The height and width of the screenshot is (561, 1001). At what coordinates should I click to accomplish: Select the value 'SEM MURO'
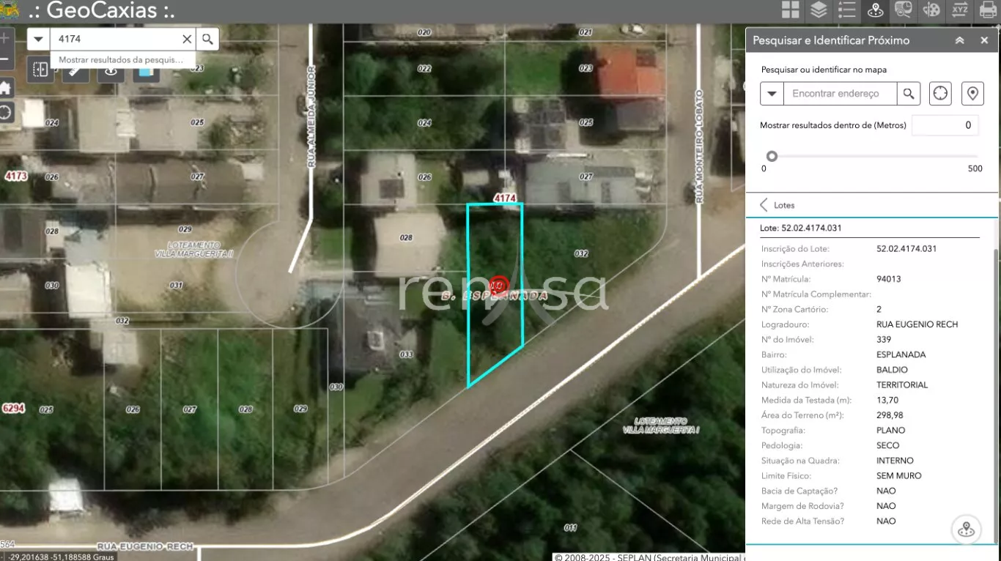(x=899, y=476)
